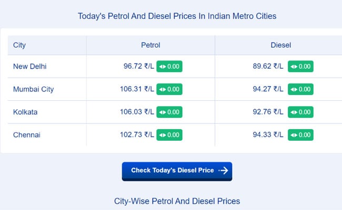The height and width of the screenshot is (210, 342).
Task: Open Chennai city entry
Action: (x=27, y=135)
